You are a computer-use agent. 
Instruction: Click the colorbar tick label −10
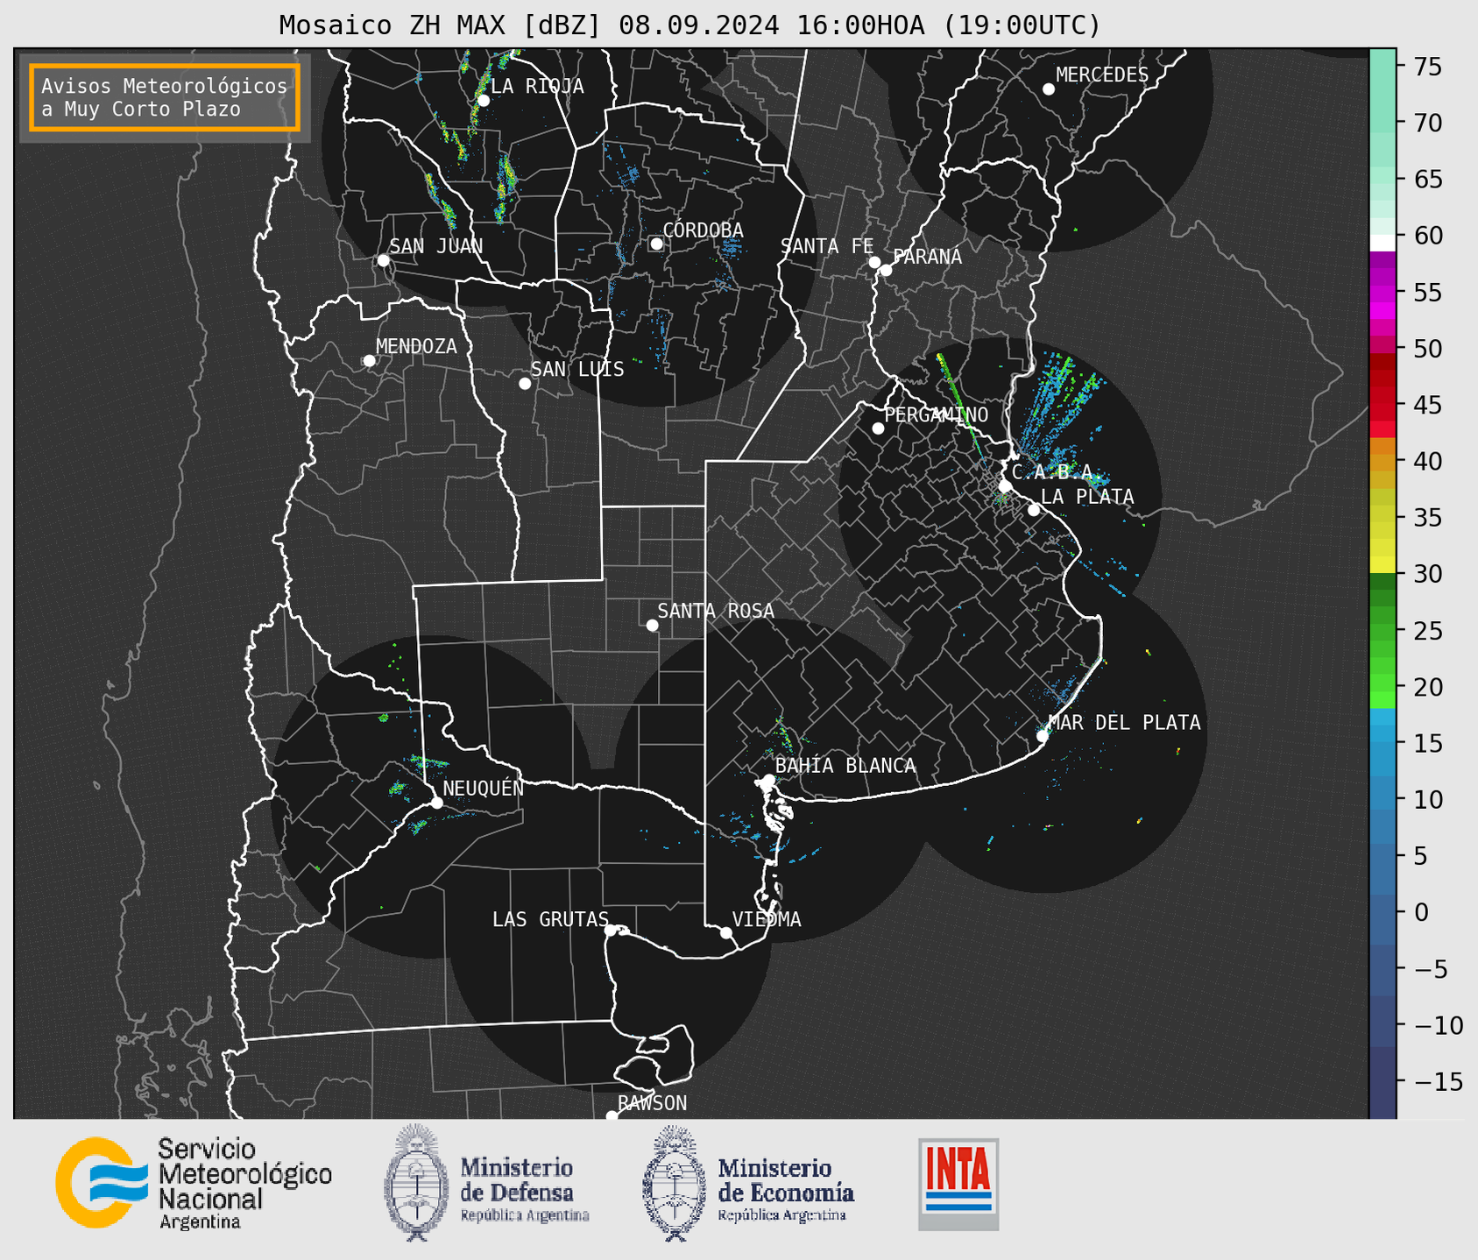pyautogui.click(x=1438, y=1025)
